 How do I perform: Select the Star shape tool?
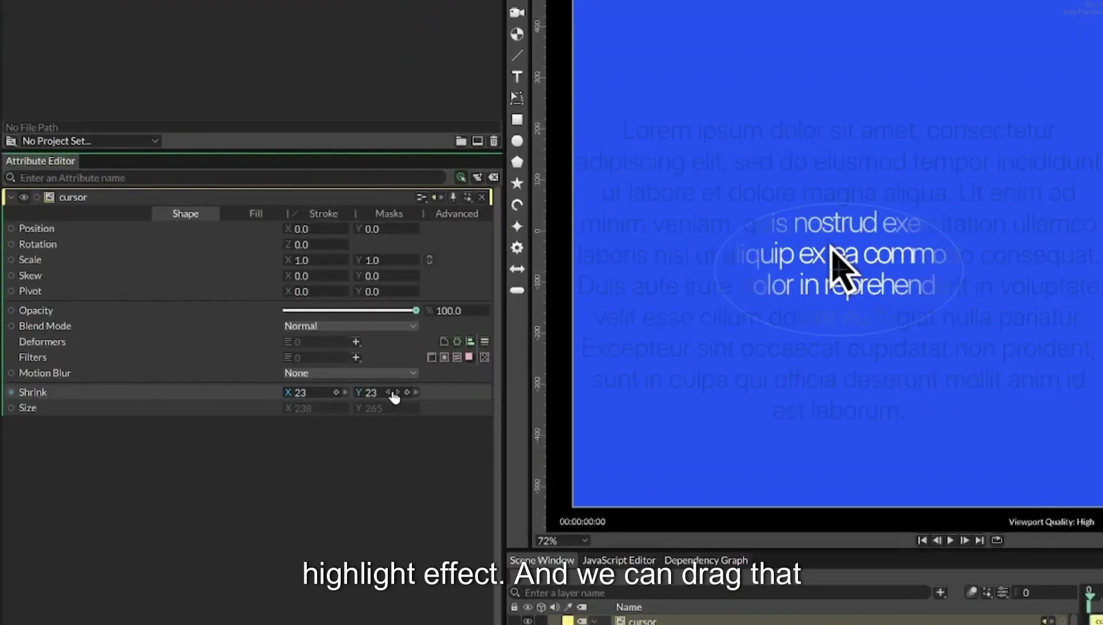[517, 183]
